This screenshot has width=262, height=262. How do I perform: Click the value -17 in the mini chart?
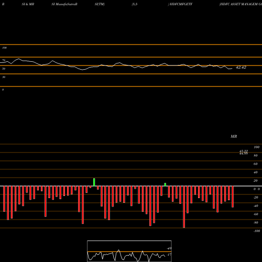pyautogui.click(x=169, y=255)
